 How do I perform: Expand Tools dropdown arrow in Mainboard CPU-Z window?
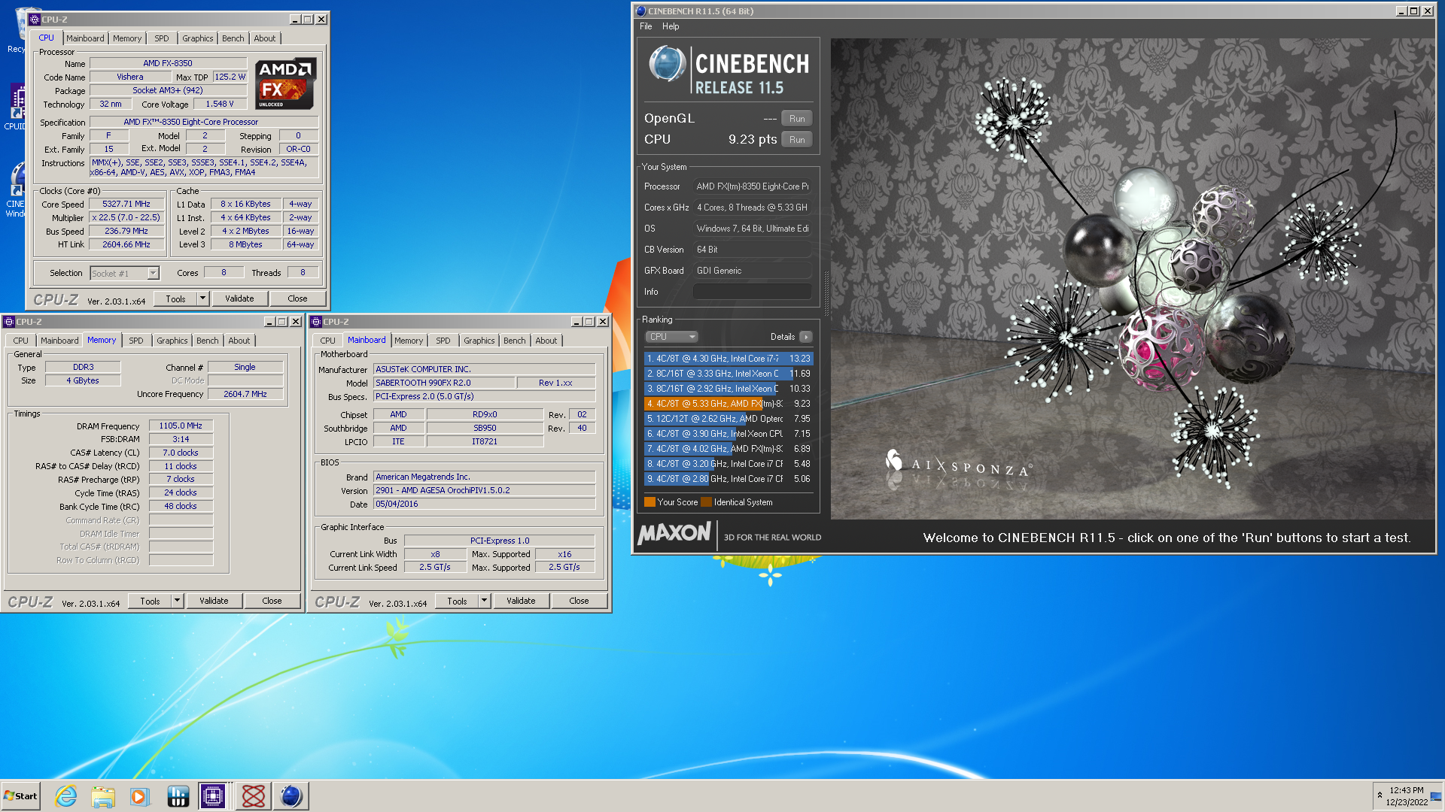pyautogui.click(x=484, y=601)
